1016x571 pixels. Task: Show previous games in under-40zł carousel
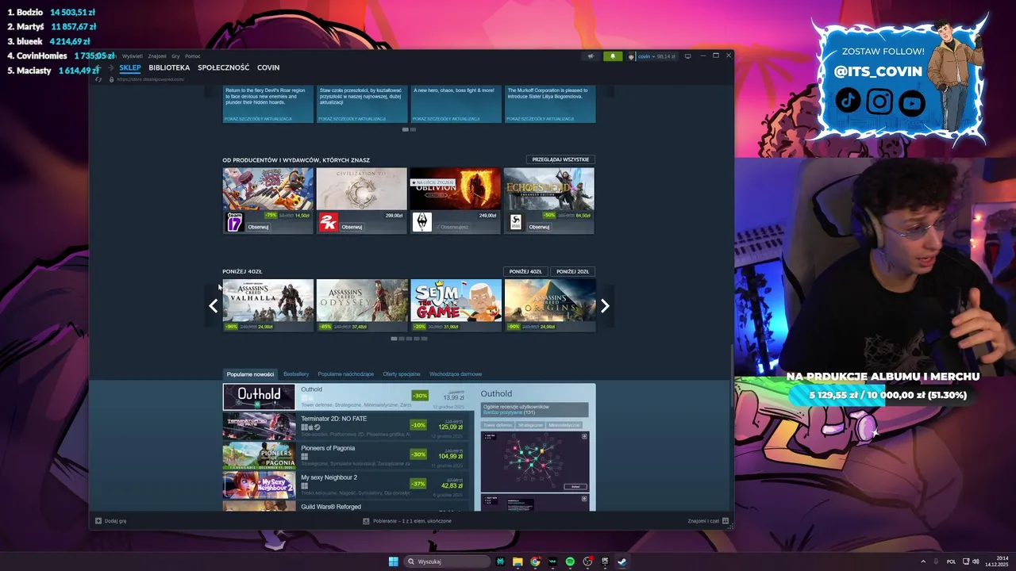[x=213, y=306]
